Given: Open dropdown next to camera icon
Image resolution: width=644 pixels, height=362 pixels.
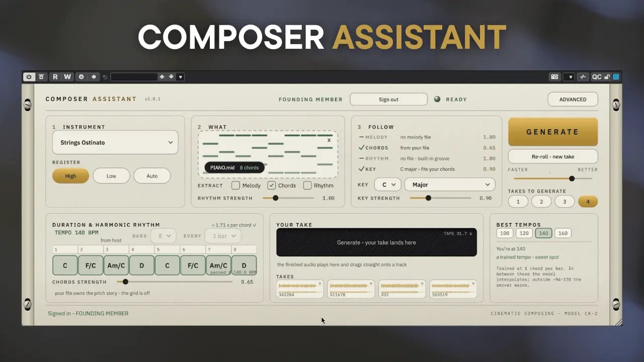Looking at the screenshot, I should pos(569,77).
